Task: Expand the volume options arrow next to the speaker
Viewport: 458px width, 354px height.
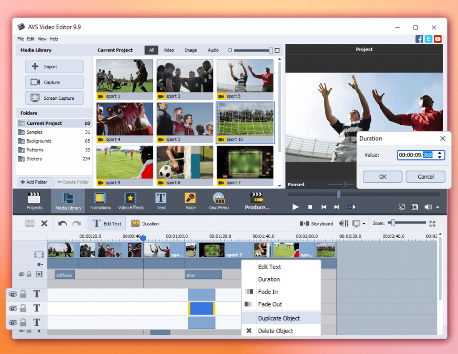Action: pos(437,207)
